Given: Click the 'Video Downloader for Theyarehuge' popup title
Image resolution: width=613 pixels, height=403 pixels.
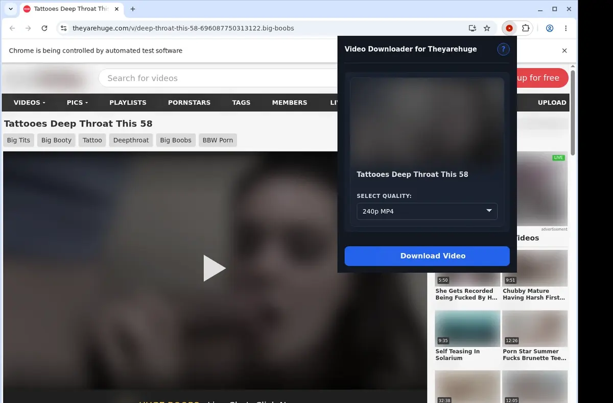Looking at the screenshot, I should 411,49.
